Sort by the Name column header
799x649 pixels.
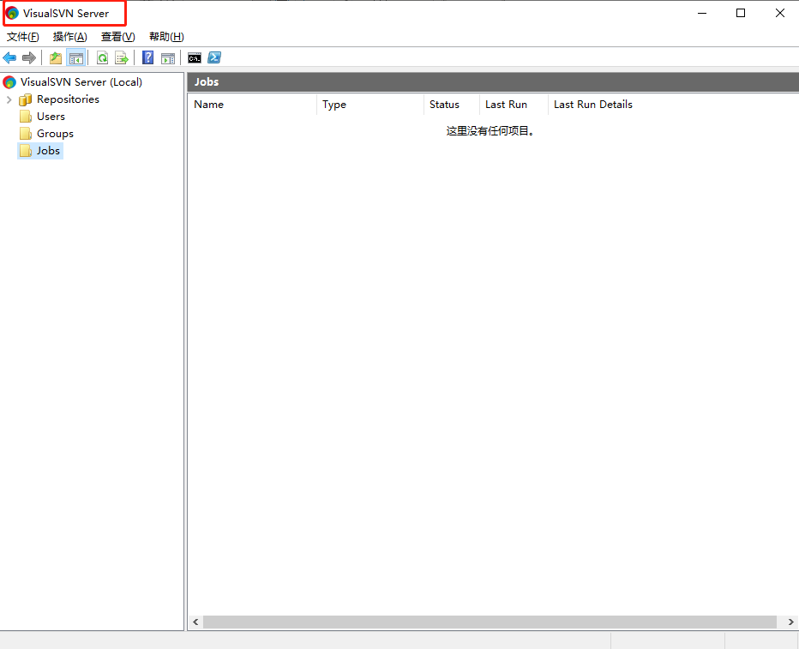(252, 105)
